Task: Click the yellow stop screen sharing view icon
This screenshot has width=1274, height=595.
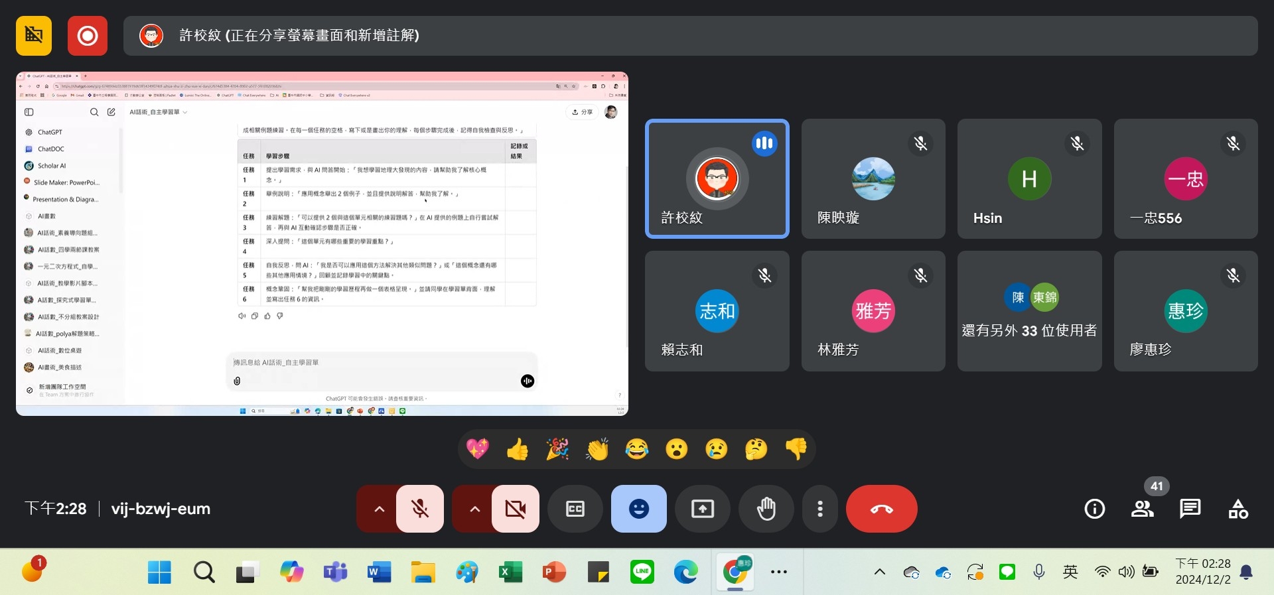Action: pyautogui.click(x=34, y=36)
